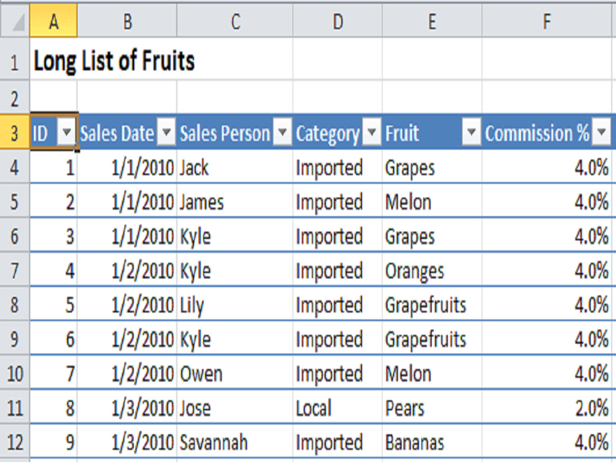Open the Sales Date filter dropdown
The height and width of the screenshot is (462, 616).
[x=166, y=133]
